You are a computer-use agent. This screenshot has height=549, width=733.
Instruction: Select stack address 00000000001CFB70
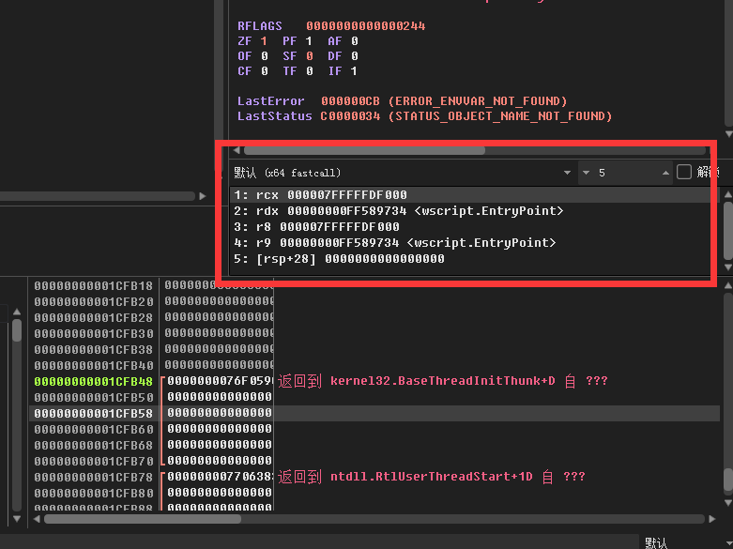tap(94, 461)
